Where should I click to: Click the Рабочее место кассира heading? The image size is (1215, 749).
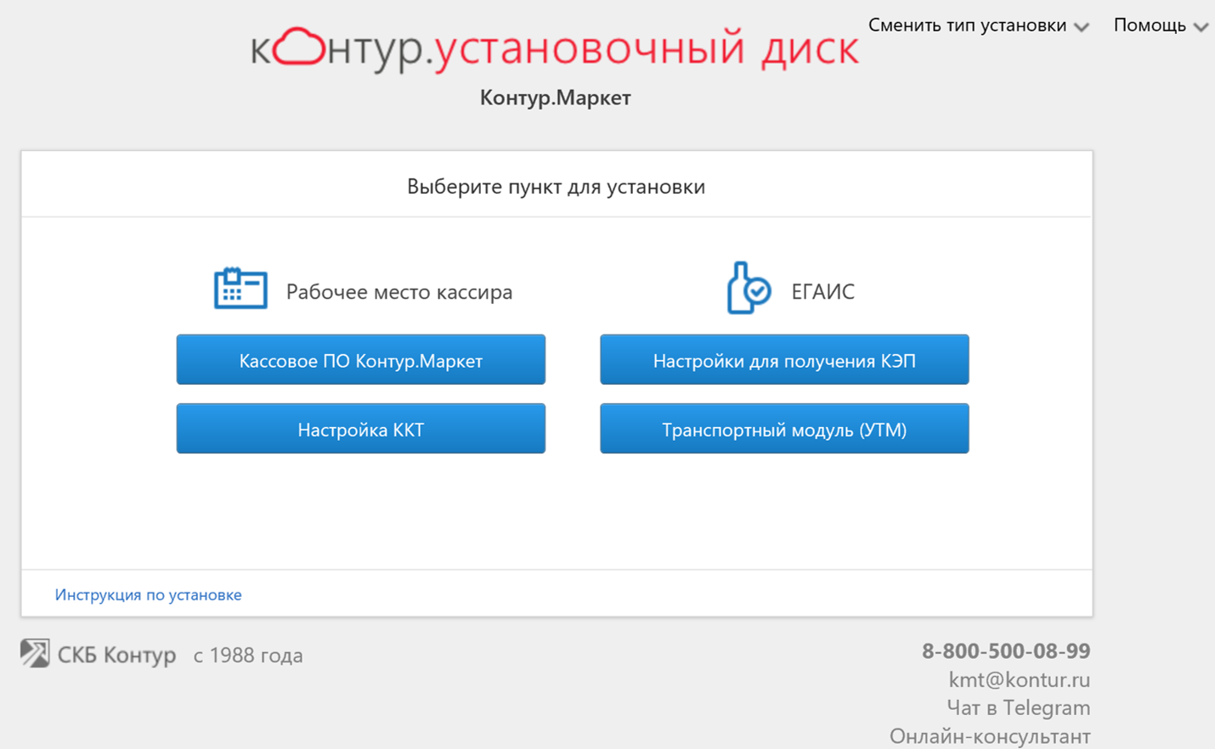(399, 291)
